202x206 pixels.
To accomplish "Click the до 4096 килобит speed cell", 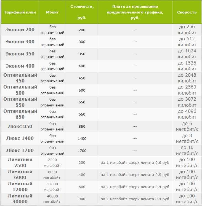I will click(187, 114).
